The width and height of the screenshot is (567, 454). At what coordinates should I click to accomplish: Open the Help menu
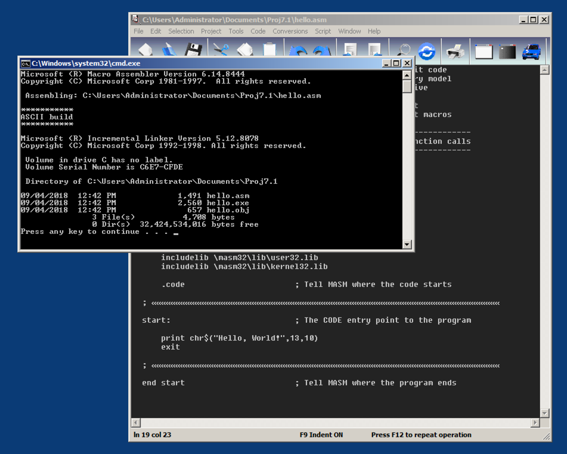click(374, 31)
